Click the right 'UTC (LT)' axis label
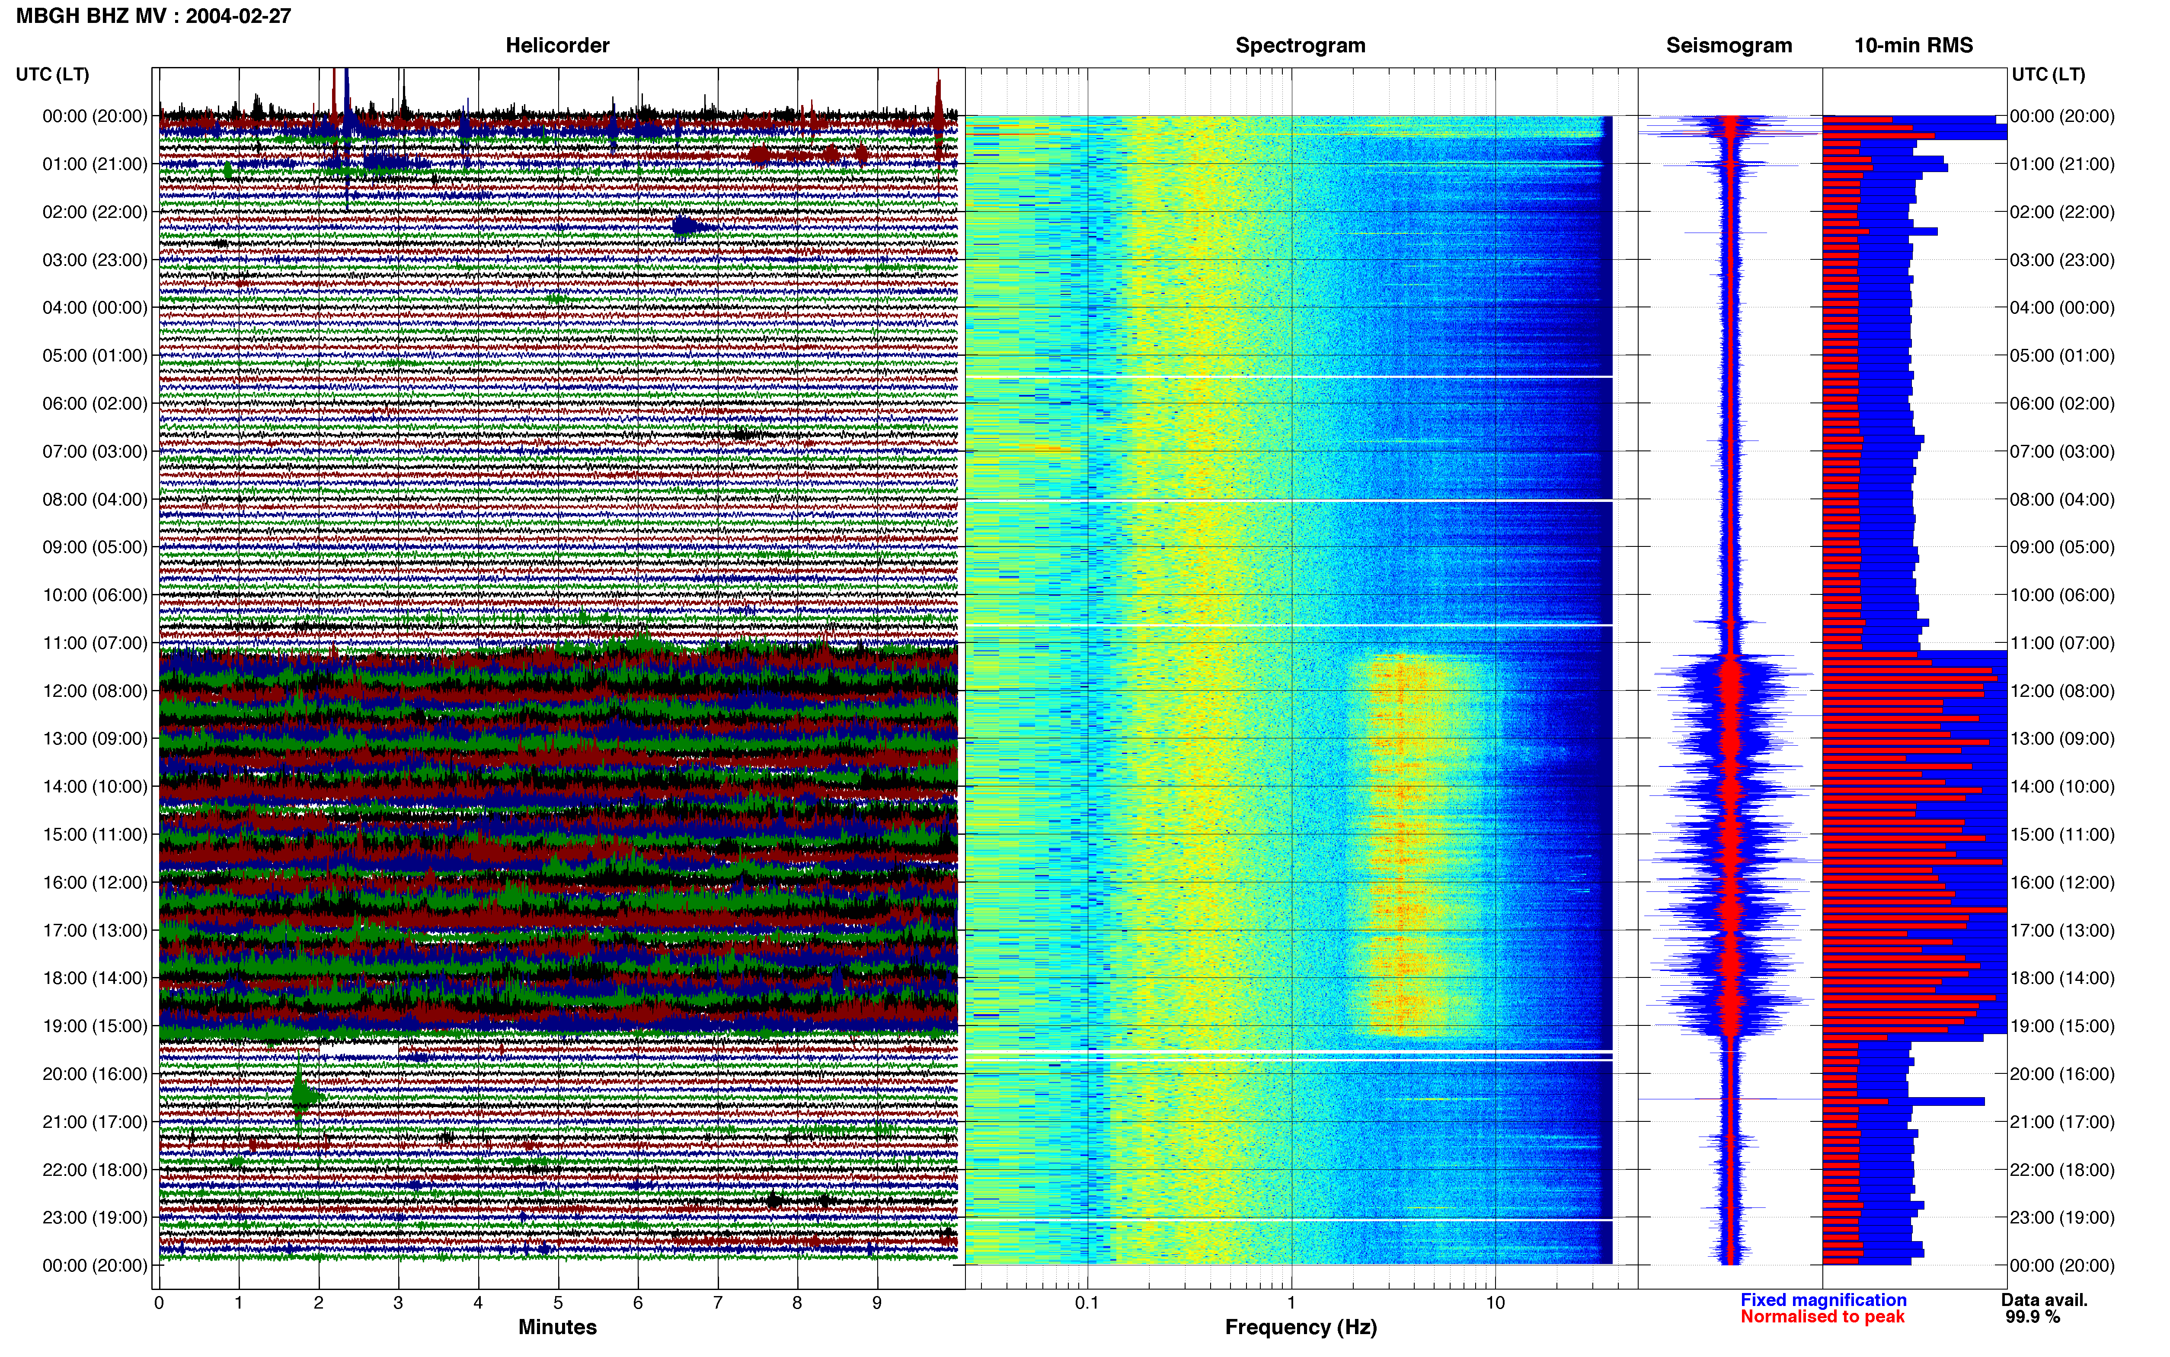 coord(2049,73)
